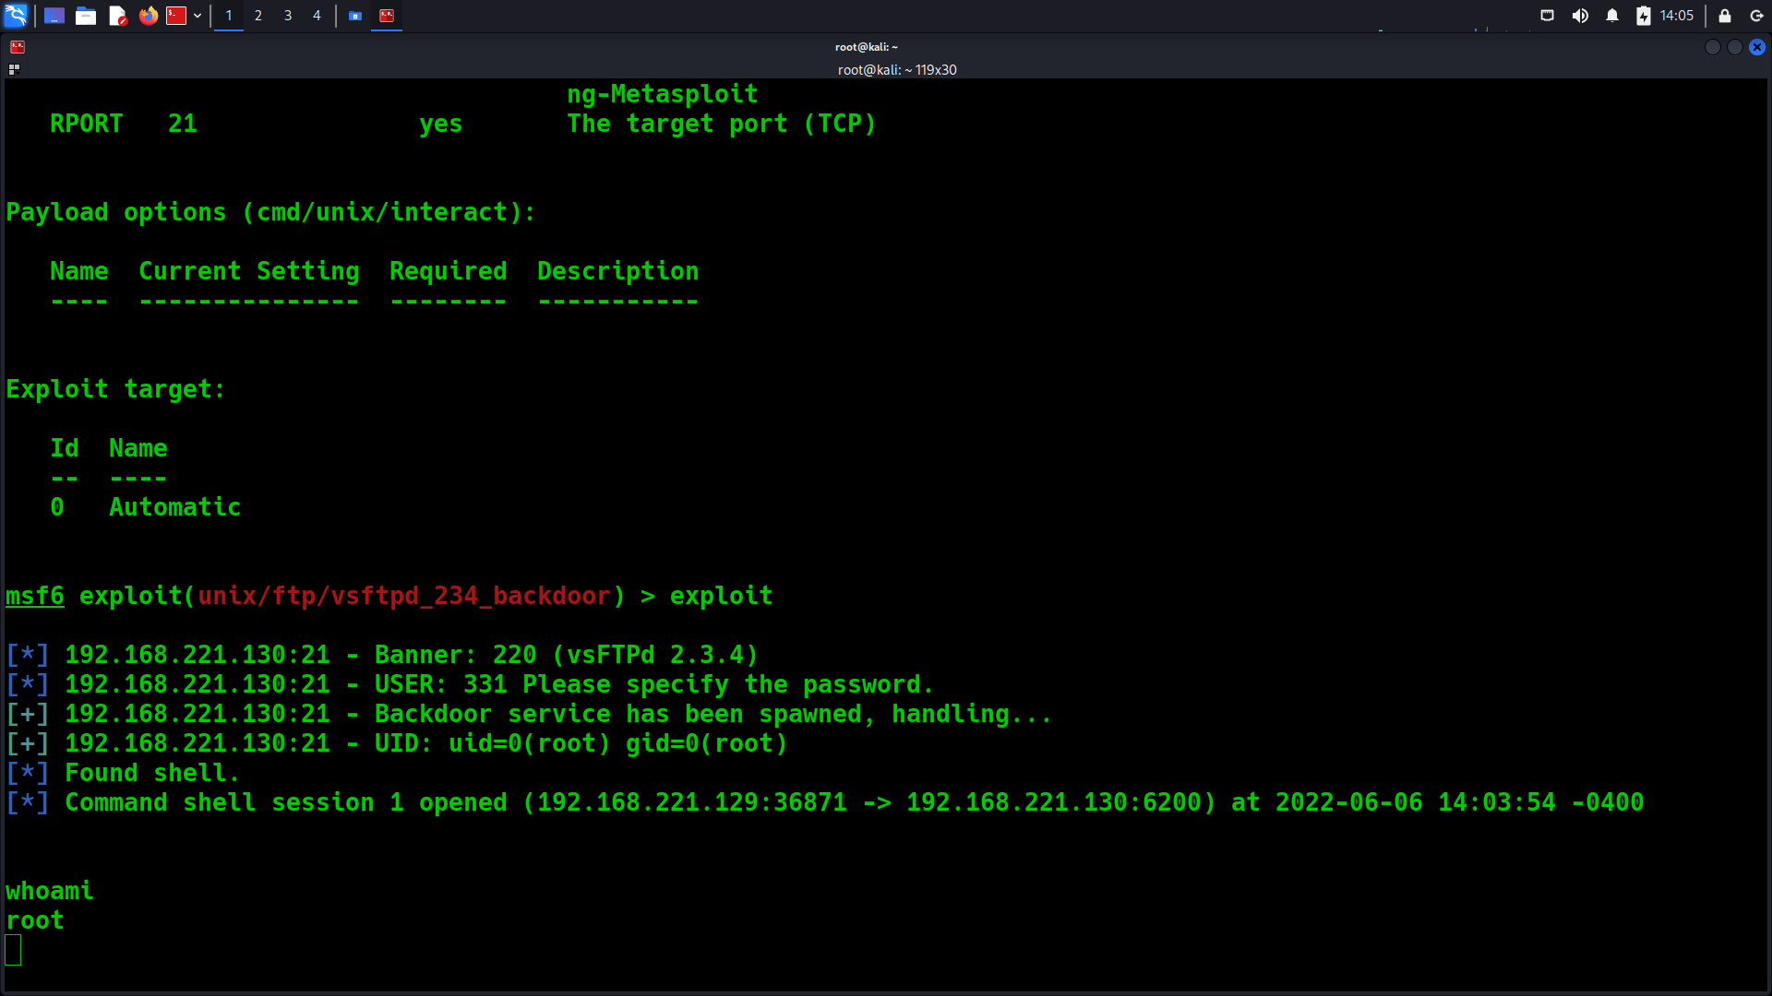Switch to workspace 4
Viewport: 1772px width, 996px height.
(317, 16)
